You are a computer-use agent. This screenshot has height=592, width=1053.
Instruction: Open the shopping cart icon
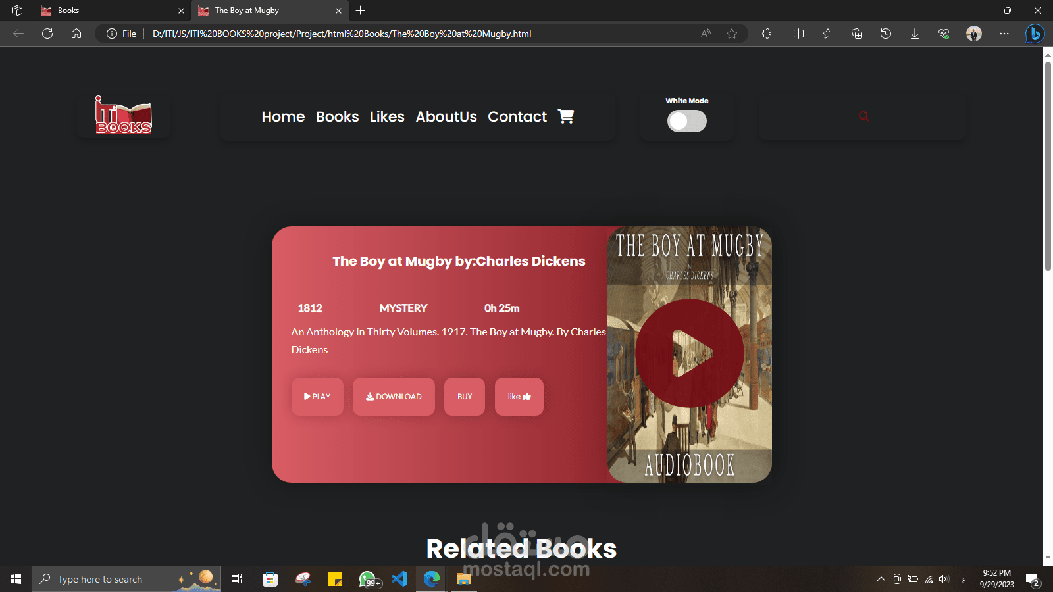[566, 116]
